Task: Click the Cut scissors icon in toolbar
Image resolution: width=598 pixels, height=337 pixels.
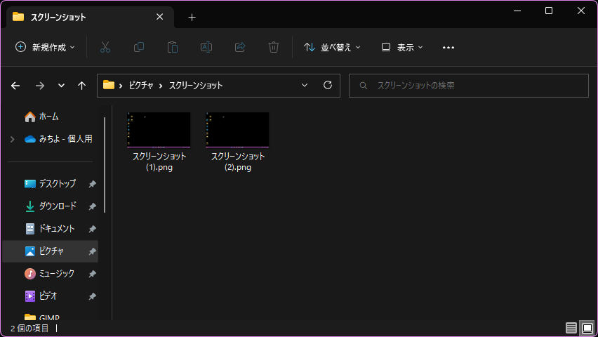Action: pyautogui.click(x=105, y=47)
